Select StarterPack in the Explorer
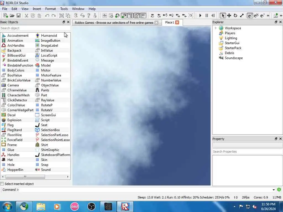Viewport: 283px width, 212px height. point(233,48)
